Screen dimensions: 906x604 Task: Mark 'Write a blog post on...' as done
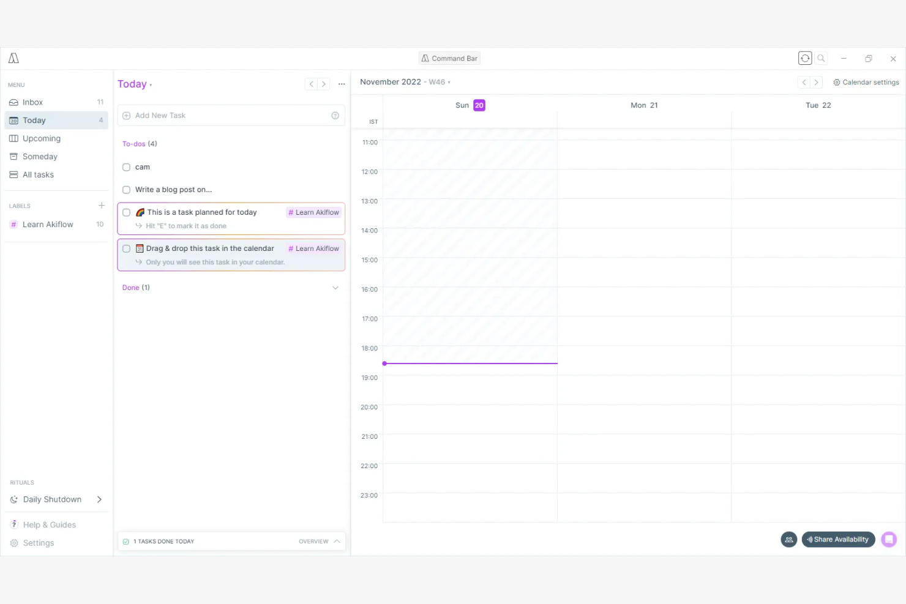pos(127,190)
